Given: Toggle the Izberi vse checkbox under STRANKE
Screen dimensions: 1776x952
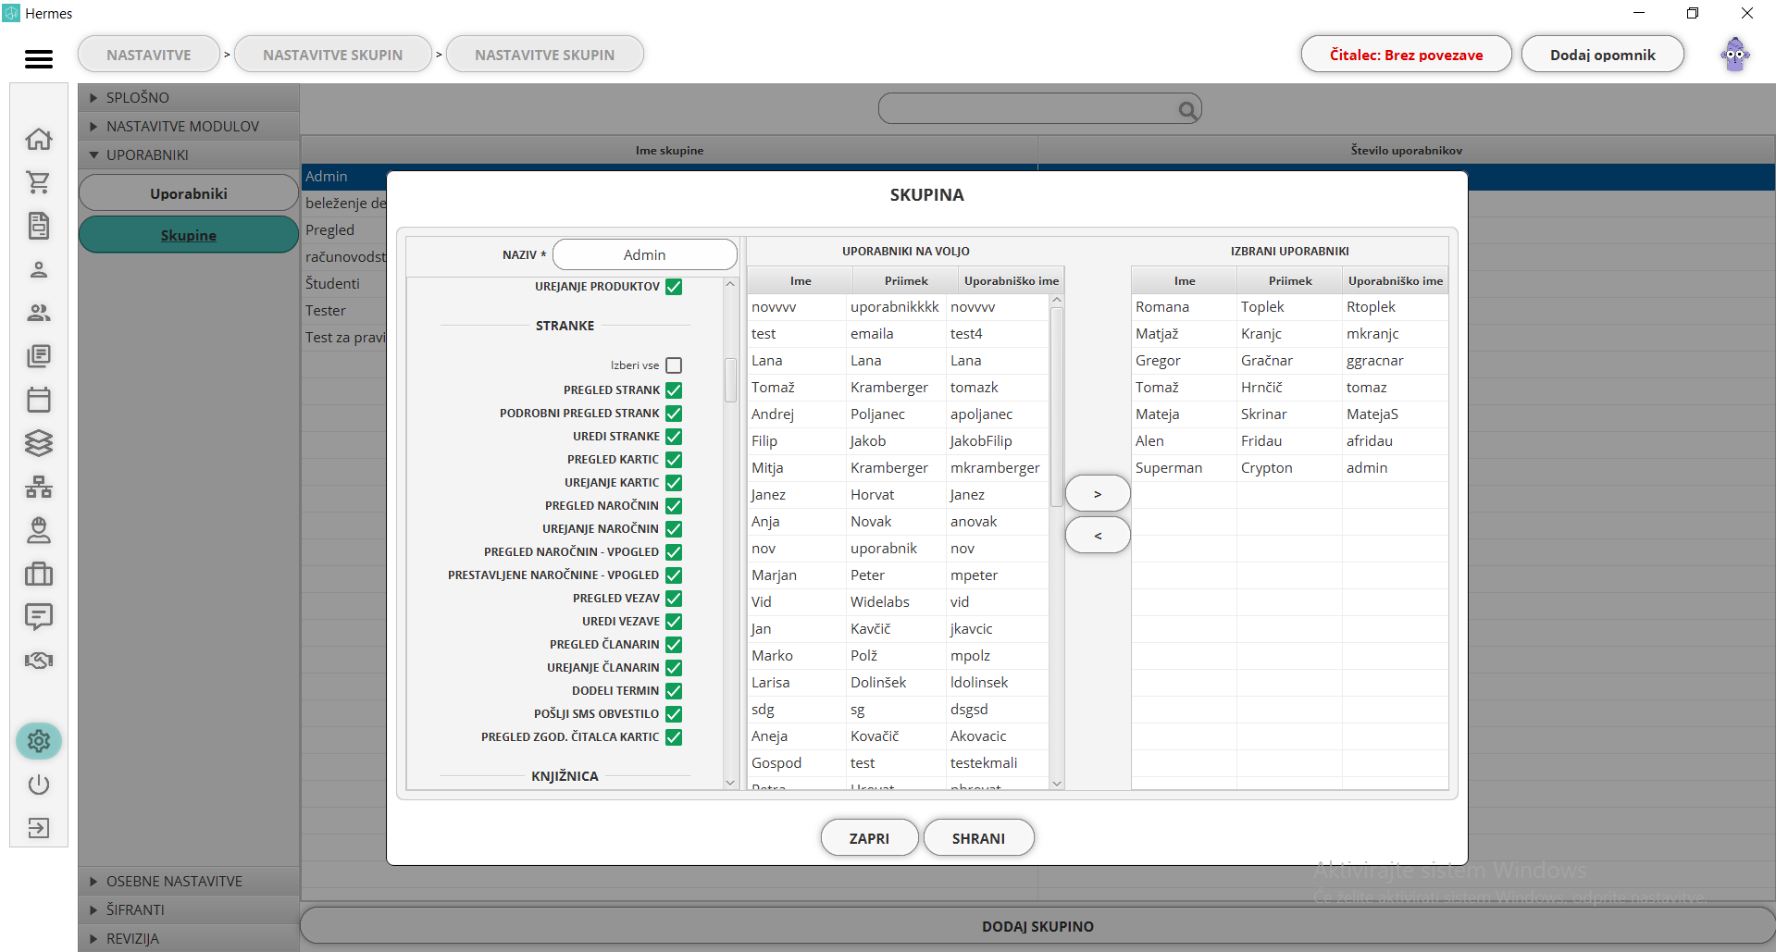Looking at the screenshot, I should coord(674,365).
